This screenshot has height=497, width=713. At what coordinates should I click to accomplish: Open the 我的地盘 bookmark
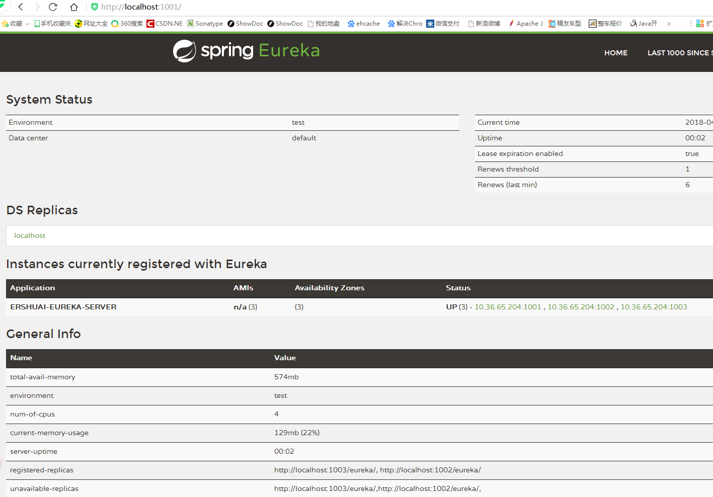(324, 24)
